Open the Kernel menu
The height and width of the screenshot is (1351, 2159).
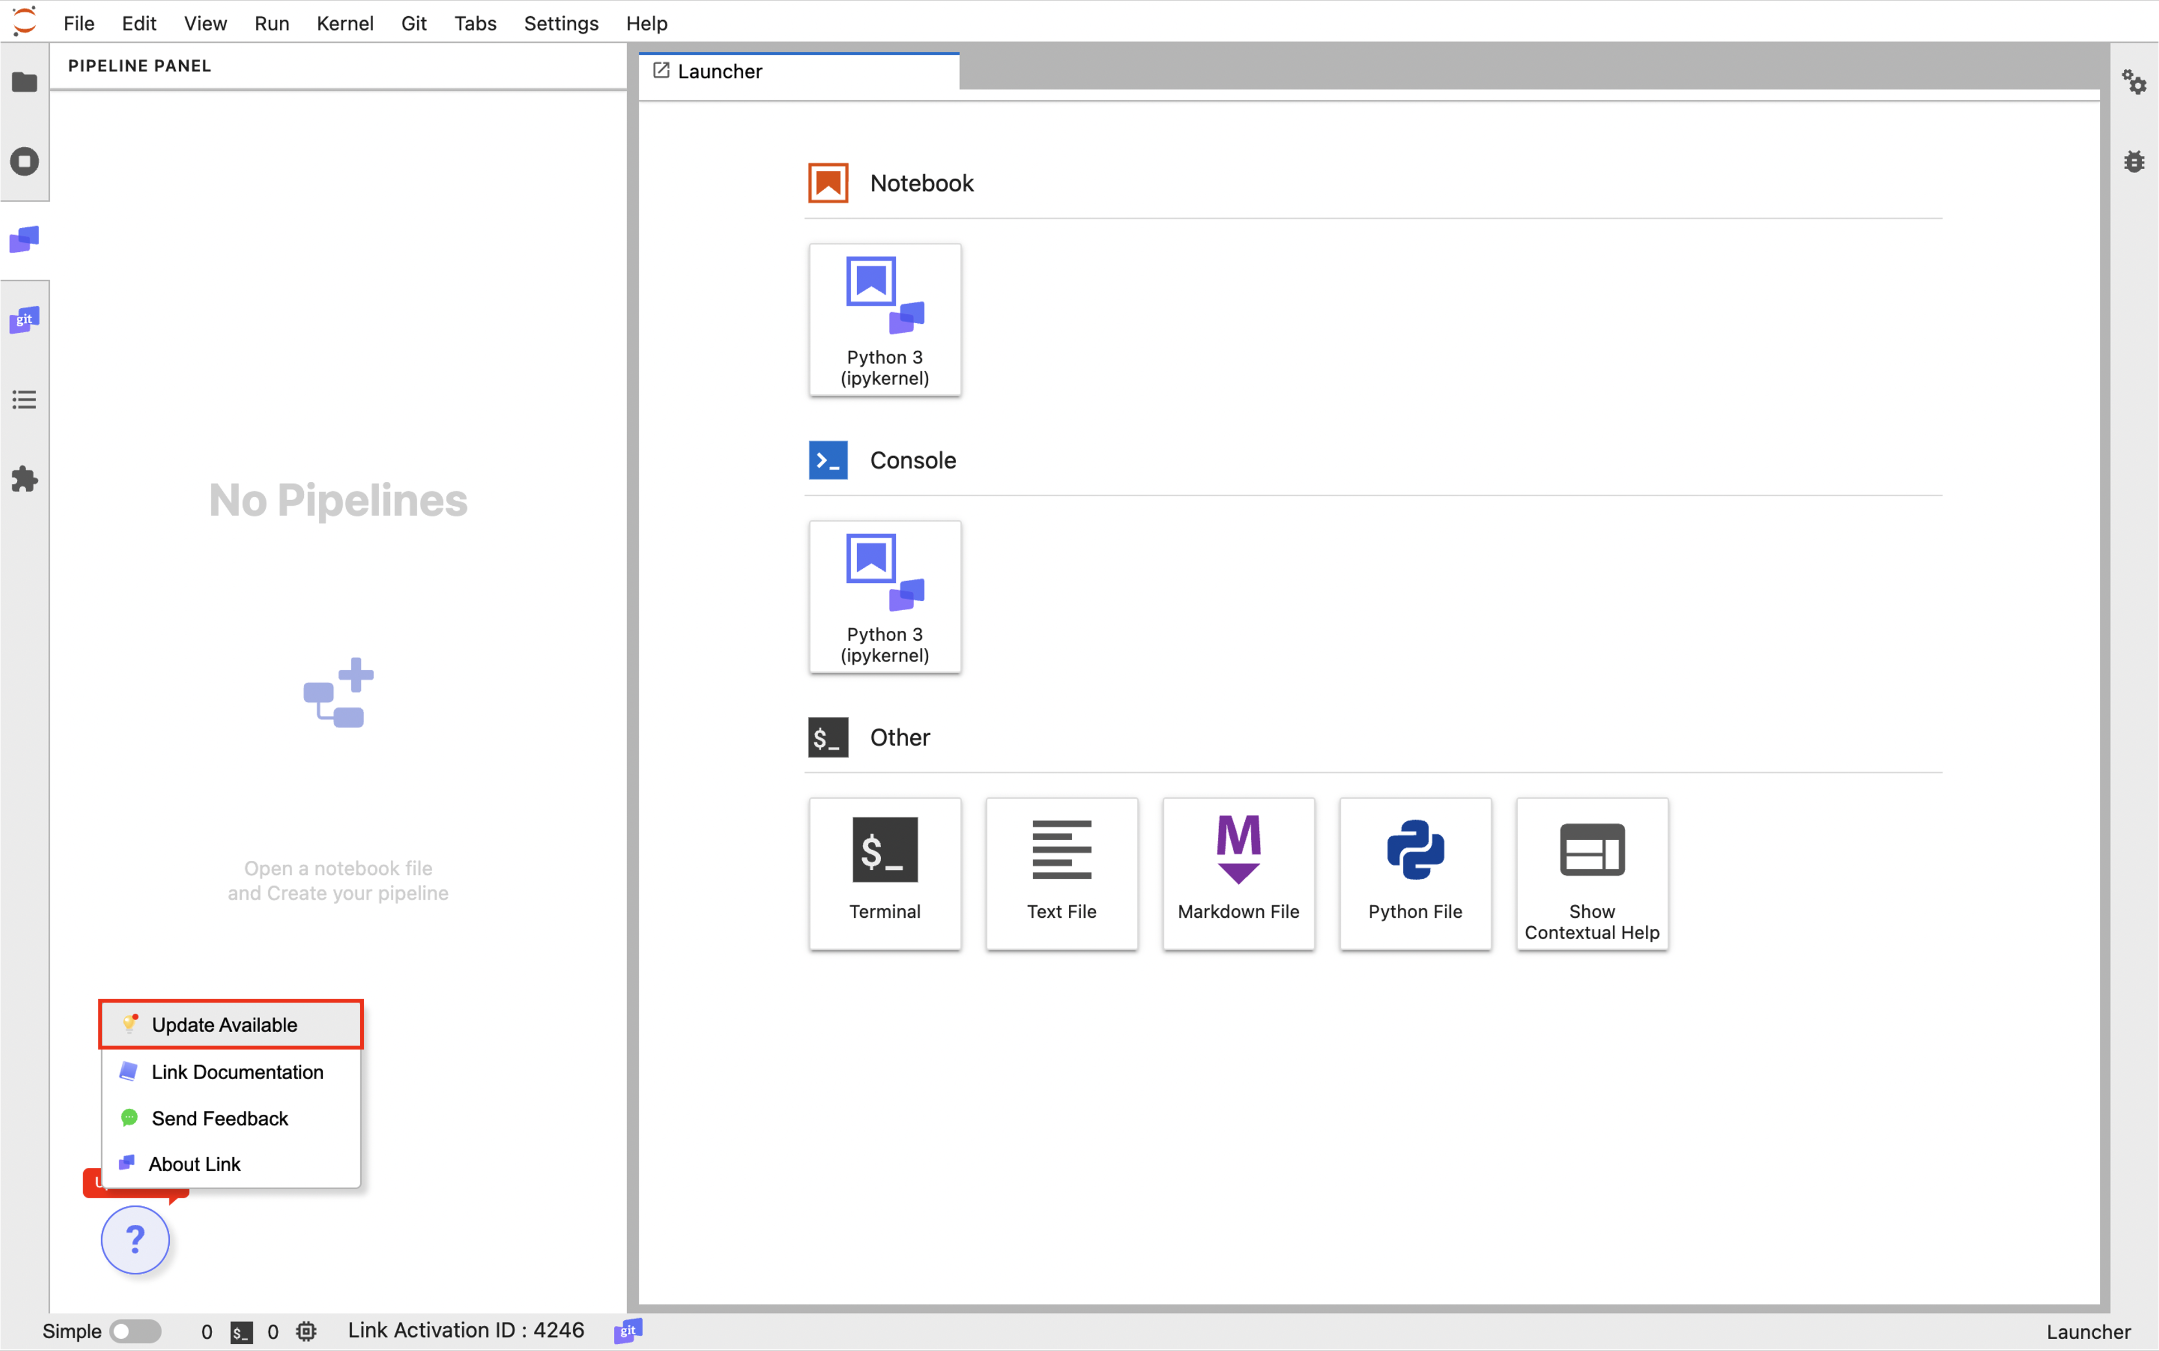344,23
